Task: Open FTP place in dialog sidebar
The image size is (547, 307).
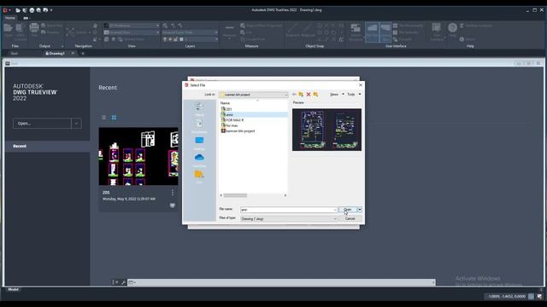Action: [x=199, y=177]
